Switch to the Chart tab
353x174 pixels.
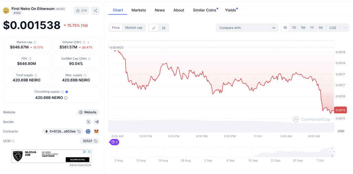pyautogui.click(x=118, y=10)
